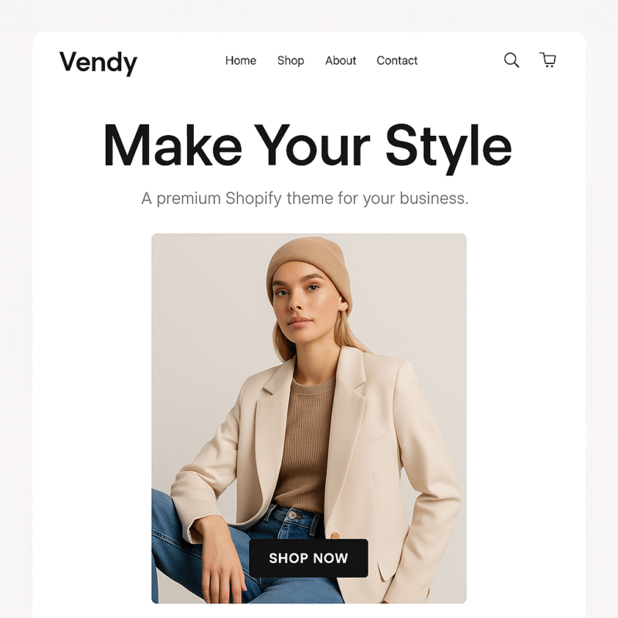Click the model's beige beanie hat

coord(310,270)
